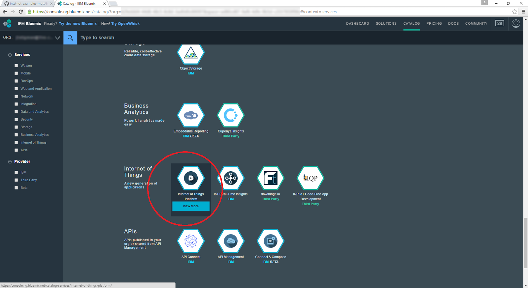Open the IQP IoT Code-Free App icon

pyautogui.click(x=311, y=178)
